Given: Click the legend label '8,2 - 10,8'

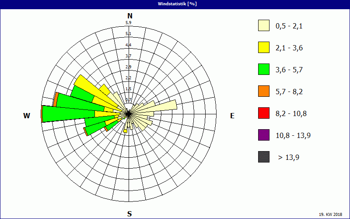Looking at the screenshot, I should [291, 114].
